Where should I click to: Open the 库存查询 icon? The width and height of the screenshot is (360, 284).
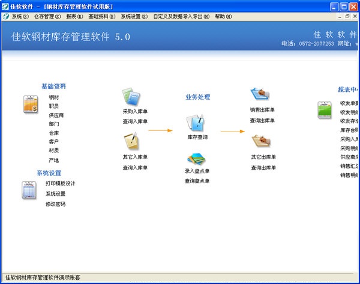195,123
